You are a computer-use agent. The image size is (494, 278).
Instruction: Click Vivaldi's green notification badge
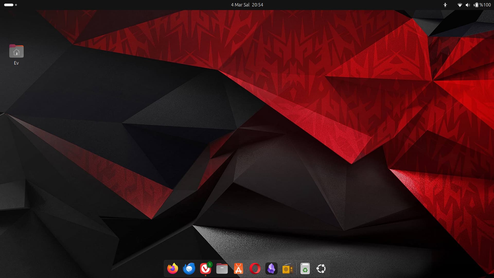(210, 264)
